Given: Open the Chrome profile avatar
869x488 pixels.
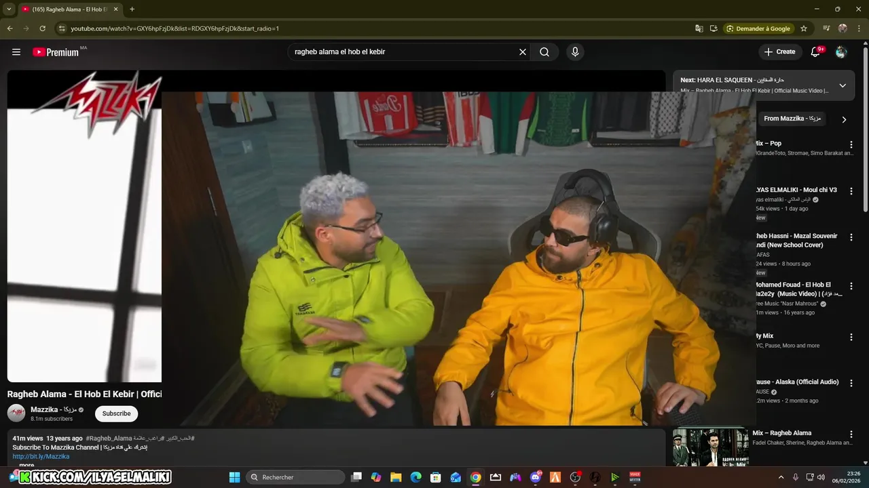Looking at the screenshot, I should click(843, 28).
